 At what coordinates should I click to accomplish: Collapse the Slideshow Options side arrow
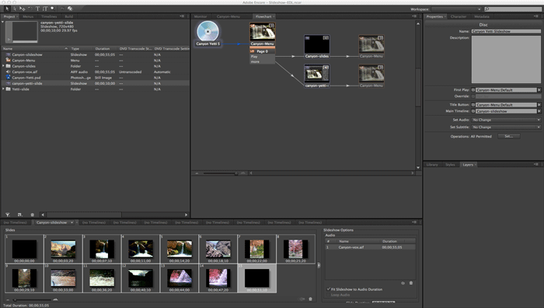(319, 265)
